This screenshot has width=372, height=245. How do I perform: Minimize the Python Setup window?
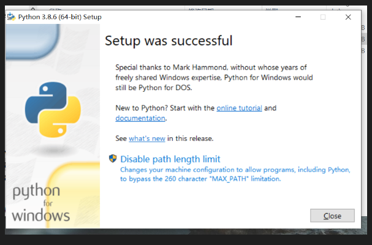click(x=297, y=17)
